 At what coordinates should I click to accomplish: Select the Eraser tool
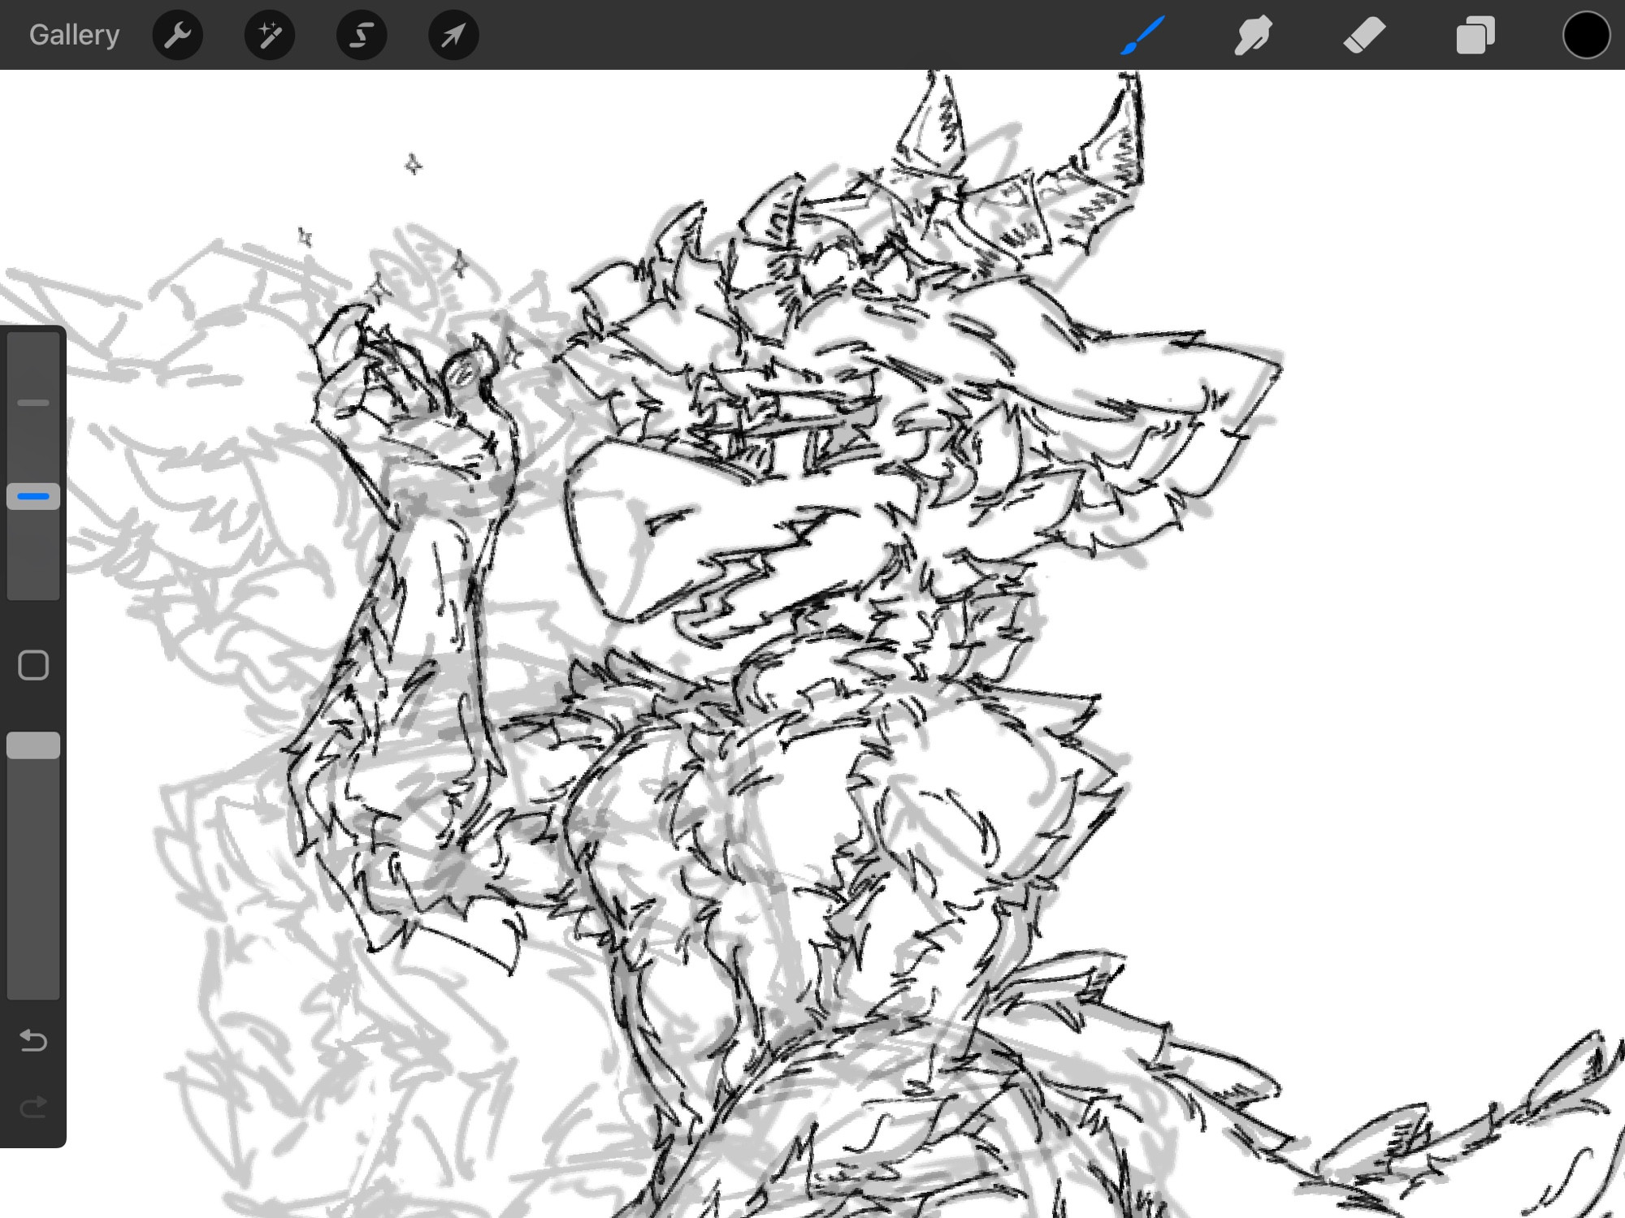(x=1364, y=35)
